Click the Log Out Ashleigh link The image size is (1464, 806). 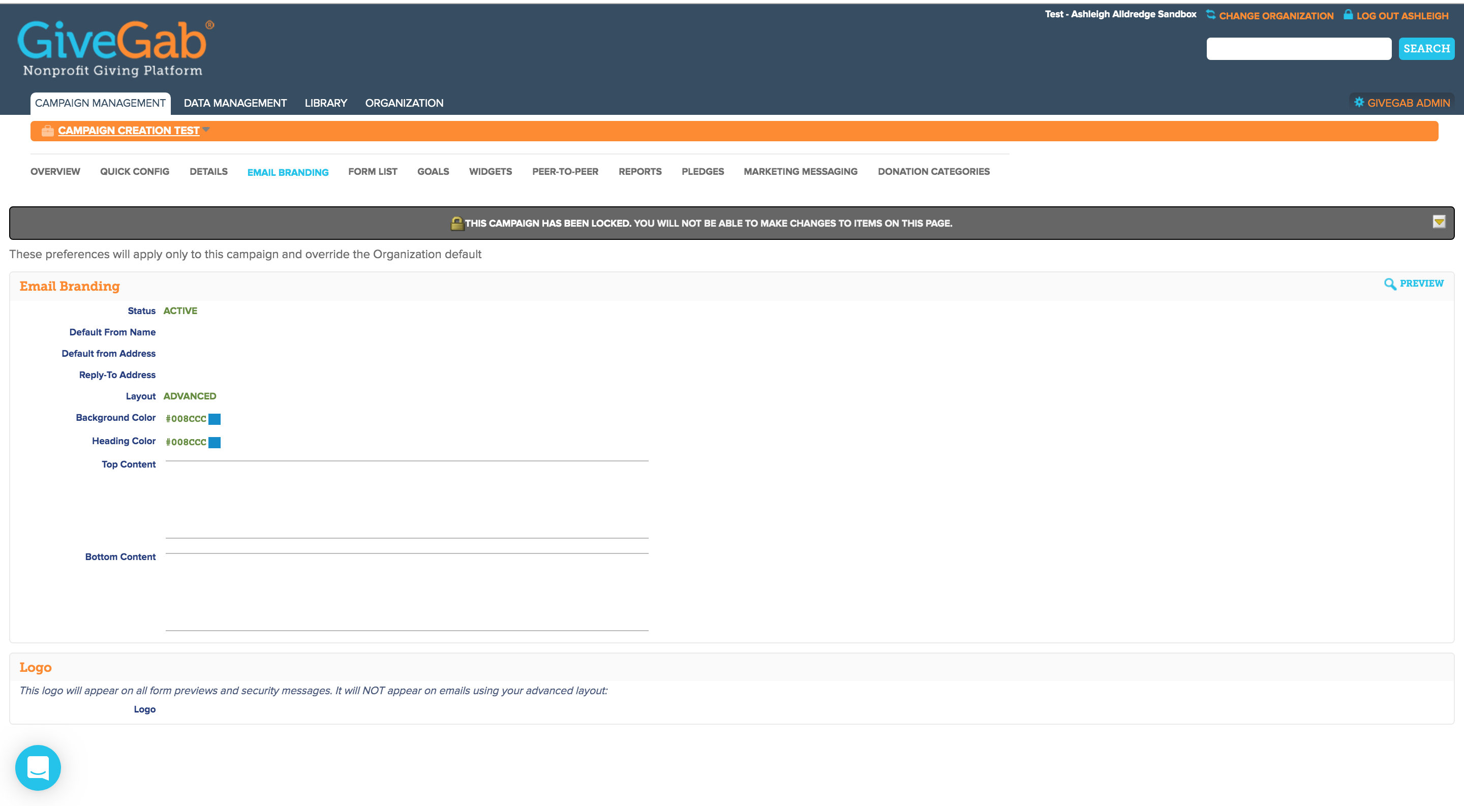click(x=1402, y=16)
